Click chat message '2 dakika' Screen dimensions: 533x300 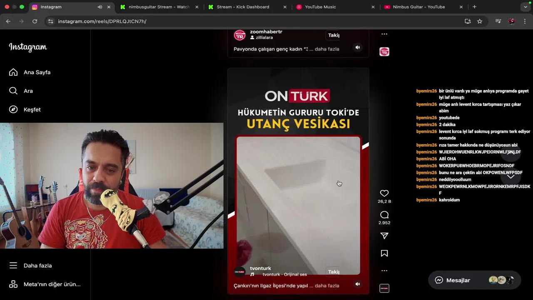(x=447, y=125)
